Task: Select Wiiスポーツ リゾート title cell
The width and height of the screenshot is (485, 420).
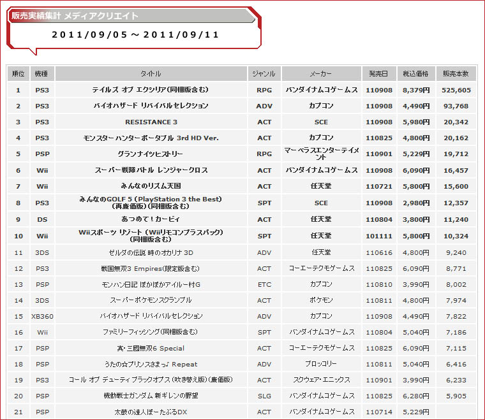Action: point(151,236)
